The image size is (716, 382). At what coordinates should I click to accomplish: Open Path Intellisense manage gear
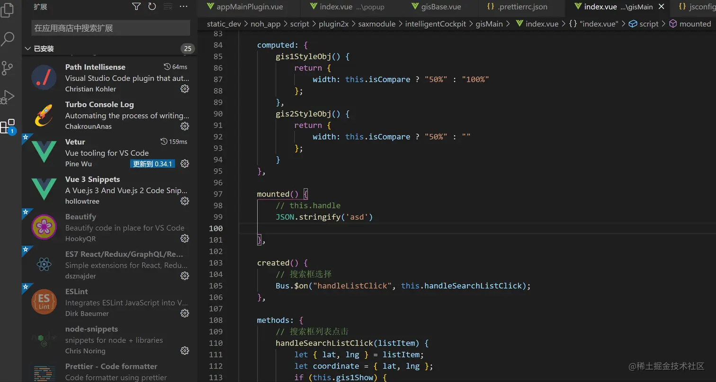pos(185,89)
